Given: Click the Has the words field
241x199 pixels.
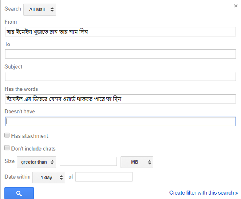Looking at the screenshot, I should pyautogui.click(x=121, y=99).
